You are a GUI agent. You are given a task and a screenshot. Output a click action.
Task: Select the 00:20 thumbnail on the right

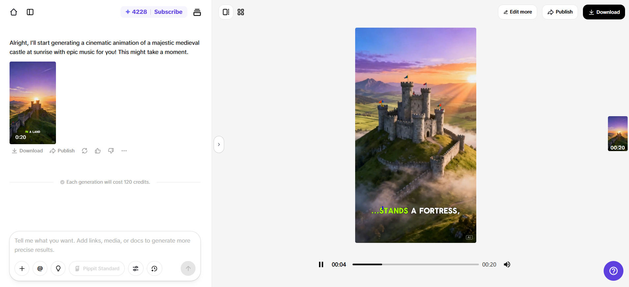pos(617,134)
